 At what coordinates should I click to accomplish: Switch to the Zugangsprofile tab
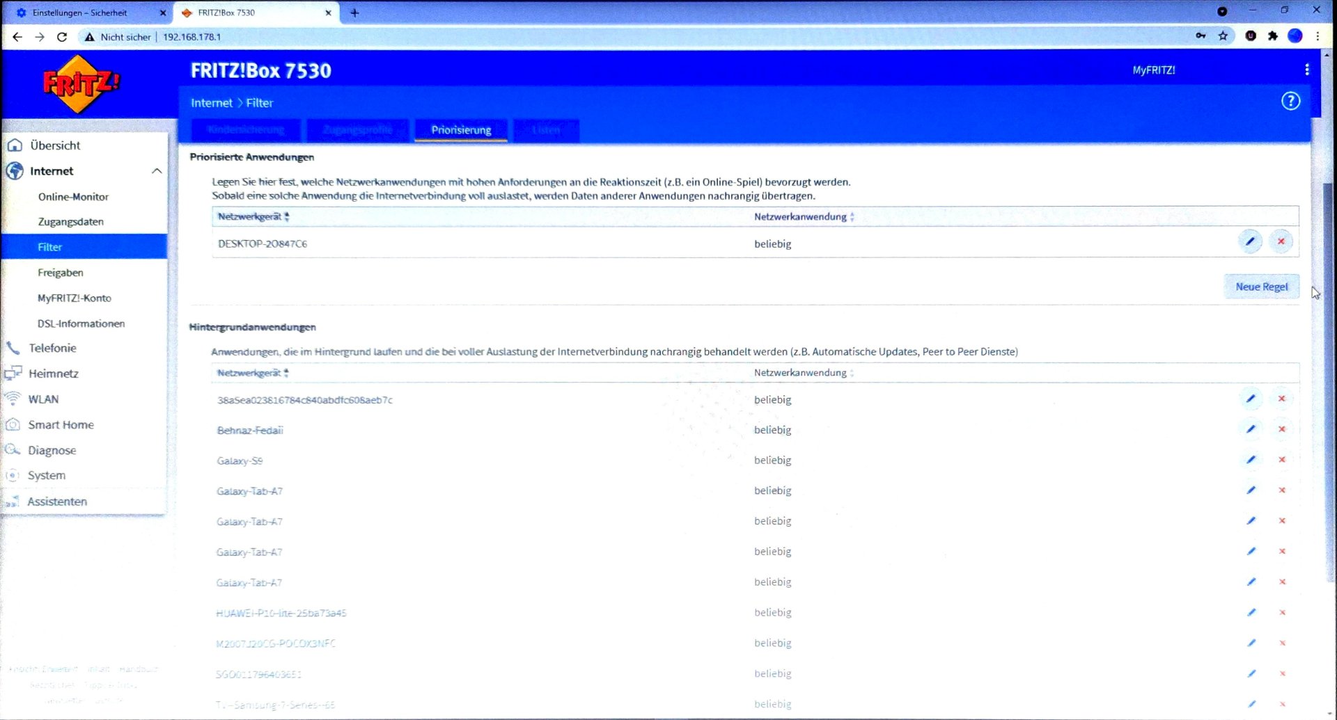pos(357,130)
